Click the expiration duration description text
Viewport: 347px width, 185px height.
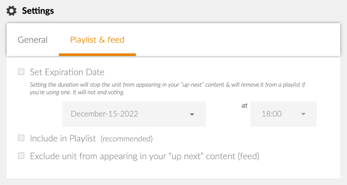[x=167, y=88]
